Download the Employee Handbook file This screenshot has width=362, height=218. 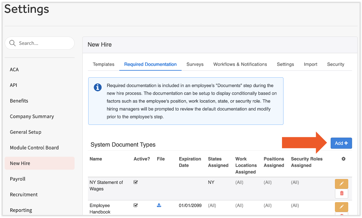click(159, 205)
